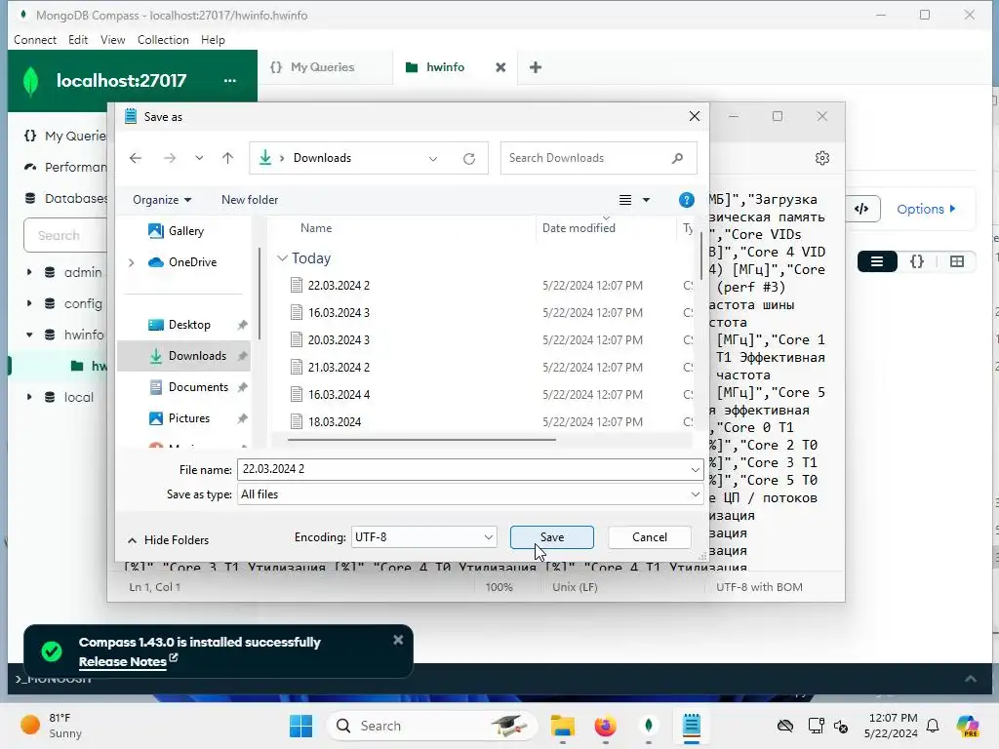999x749 pixels.
Task: Collapse the Today group
Action: tap(282, 257)
